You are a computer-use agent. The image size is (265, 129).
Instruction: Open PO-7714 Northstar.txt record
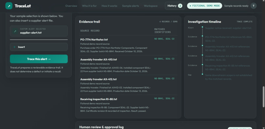(94, 39)
